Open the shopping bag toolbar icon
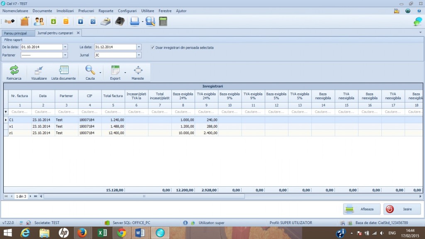The width and height of the screenshot is (425, 239). (24, 21)
